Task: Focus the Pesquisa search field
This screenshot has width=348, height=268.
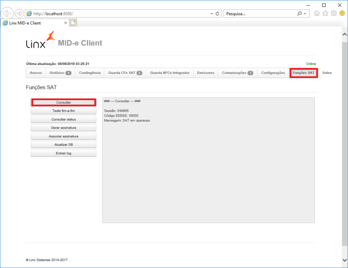Action: coord(260,14)
